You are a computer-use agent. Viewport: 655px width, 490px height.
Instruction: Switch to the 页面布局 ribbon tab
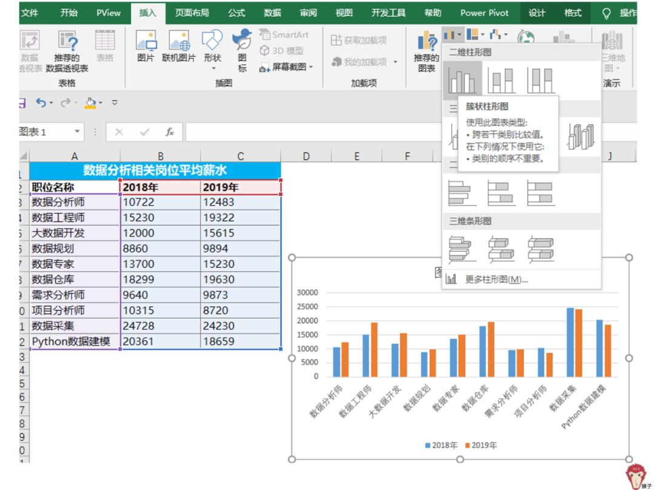[x=192, y=13]
